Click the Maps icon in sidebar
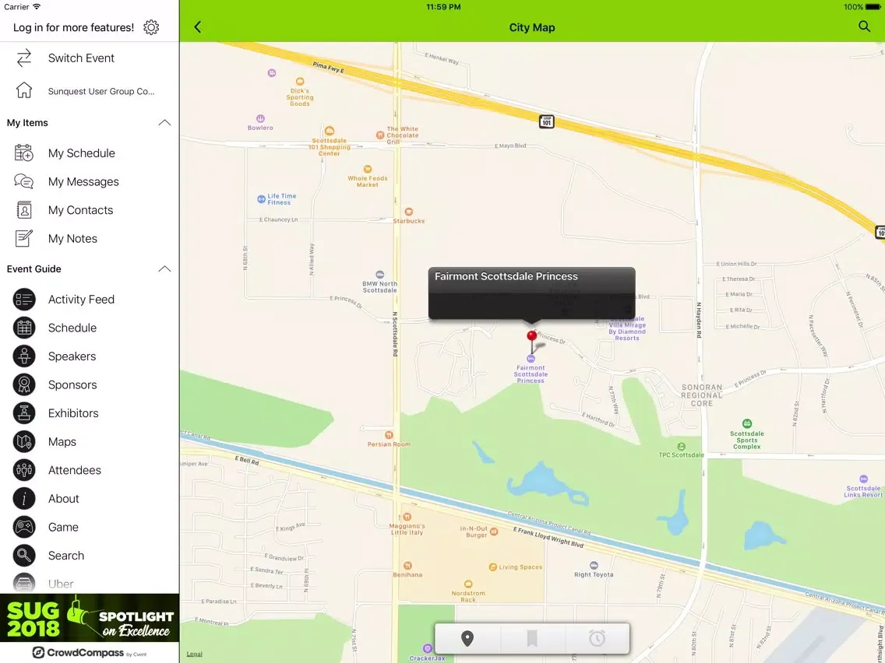The height and width of the screenshot is (663, 885). click(x=23, y=441)
